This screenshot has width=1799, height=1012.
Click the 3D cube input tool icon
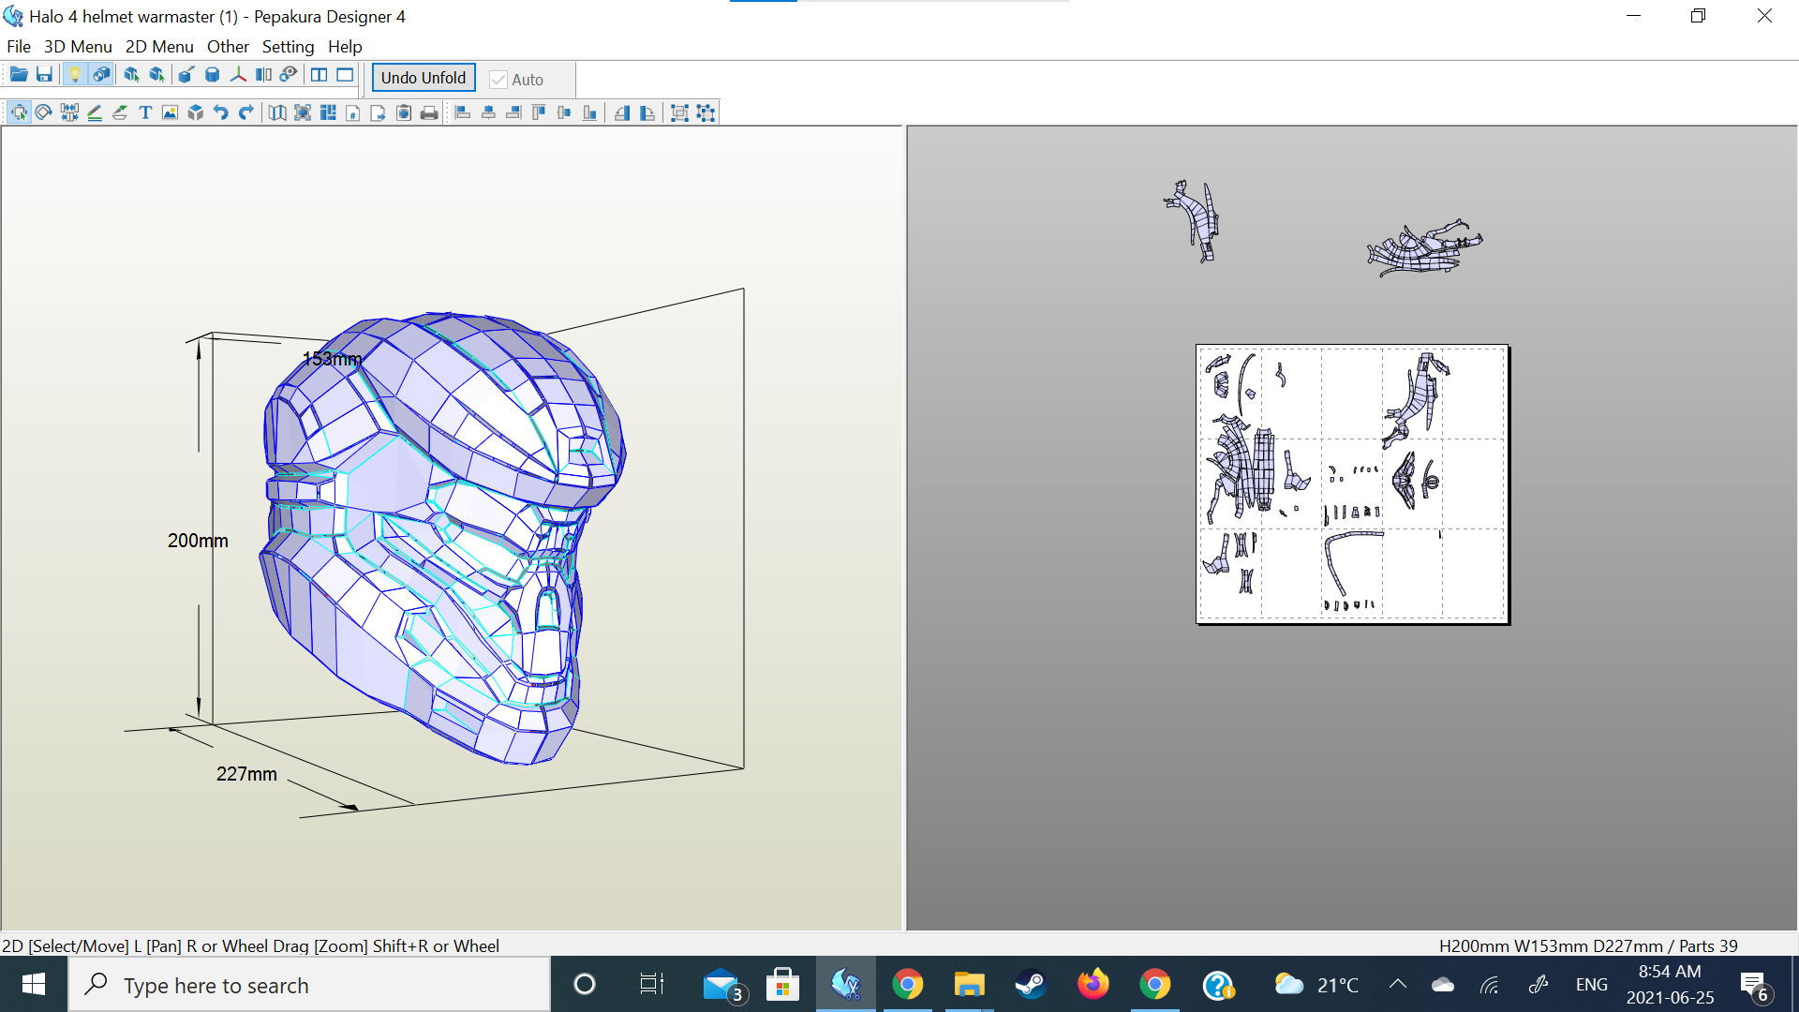point(195,112)
